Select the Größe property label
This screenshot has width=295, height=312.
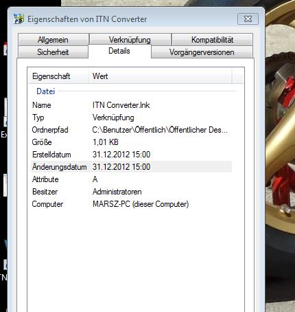[42, 142]
